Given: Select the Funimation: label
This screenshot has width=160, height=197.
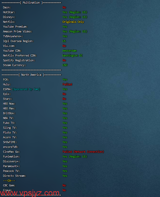Looking at the screenshot, I should click(11, 156).
